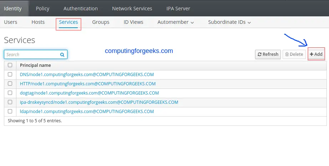Viewport: 329px width, 166px height.
Task: Open the HTTP/node1.computingforgeeks.com service link
Action: [x=88, y=84]
